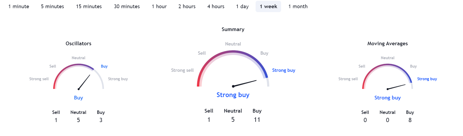Viewport: 463px width, 136px height.
Task: Click the Summary Buy count 11
Action: coord(257,120)
